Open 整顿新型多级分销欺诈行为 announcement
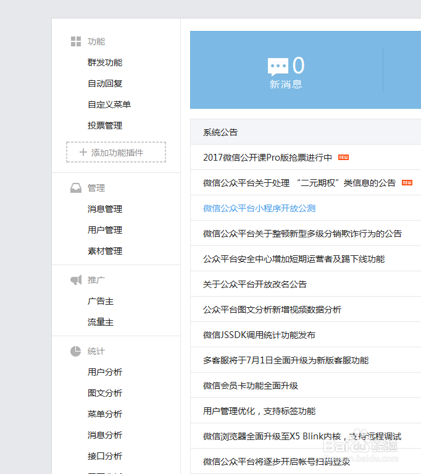The height and width of the screenshot is (474, 421). coord(302,234)
